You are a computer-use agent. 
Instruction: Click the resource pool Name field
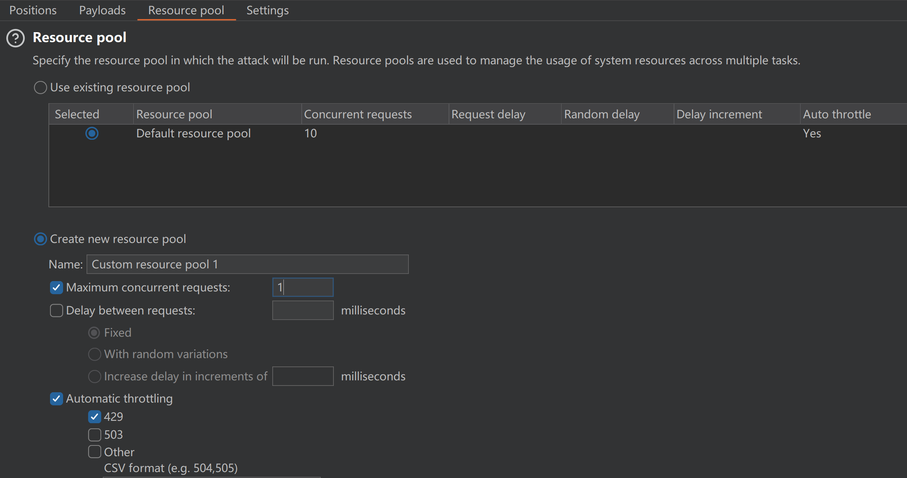pyautogui.click(x=247, y=264)
